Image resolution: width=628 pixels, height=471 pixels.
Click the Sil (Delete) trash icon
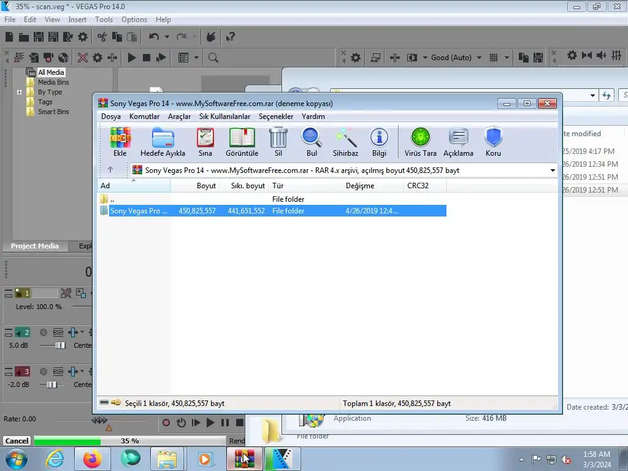[278, 142]
